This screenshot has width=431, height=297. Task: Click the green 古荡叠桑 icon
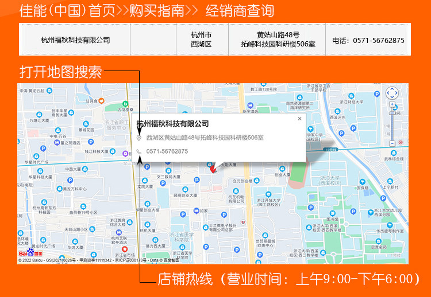tap(125, 104)
